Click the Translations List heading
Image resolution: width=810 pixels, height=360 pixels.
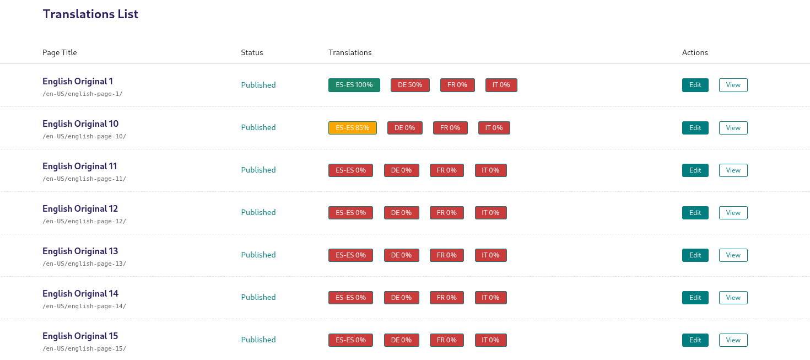[90, 14]
